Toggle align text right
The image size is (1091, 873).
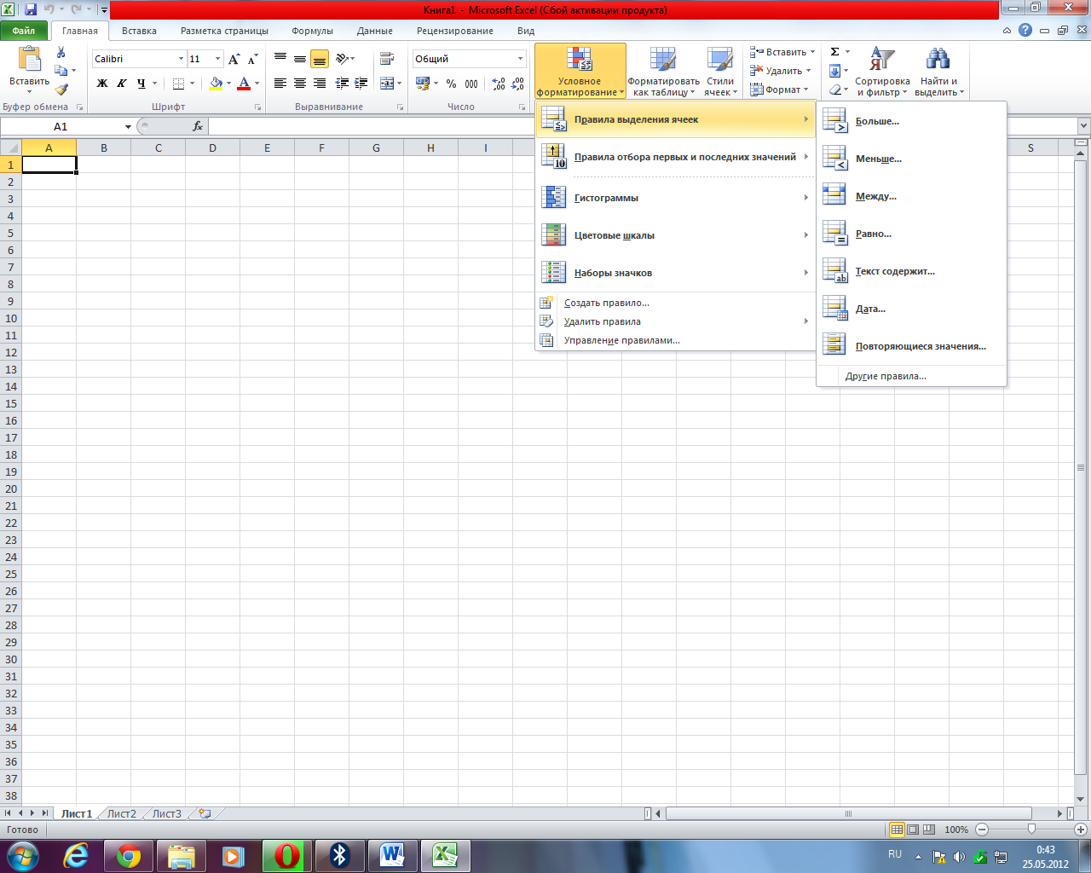click(320, 84)
